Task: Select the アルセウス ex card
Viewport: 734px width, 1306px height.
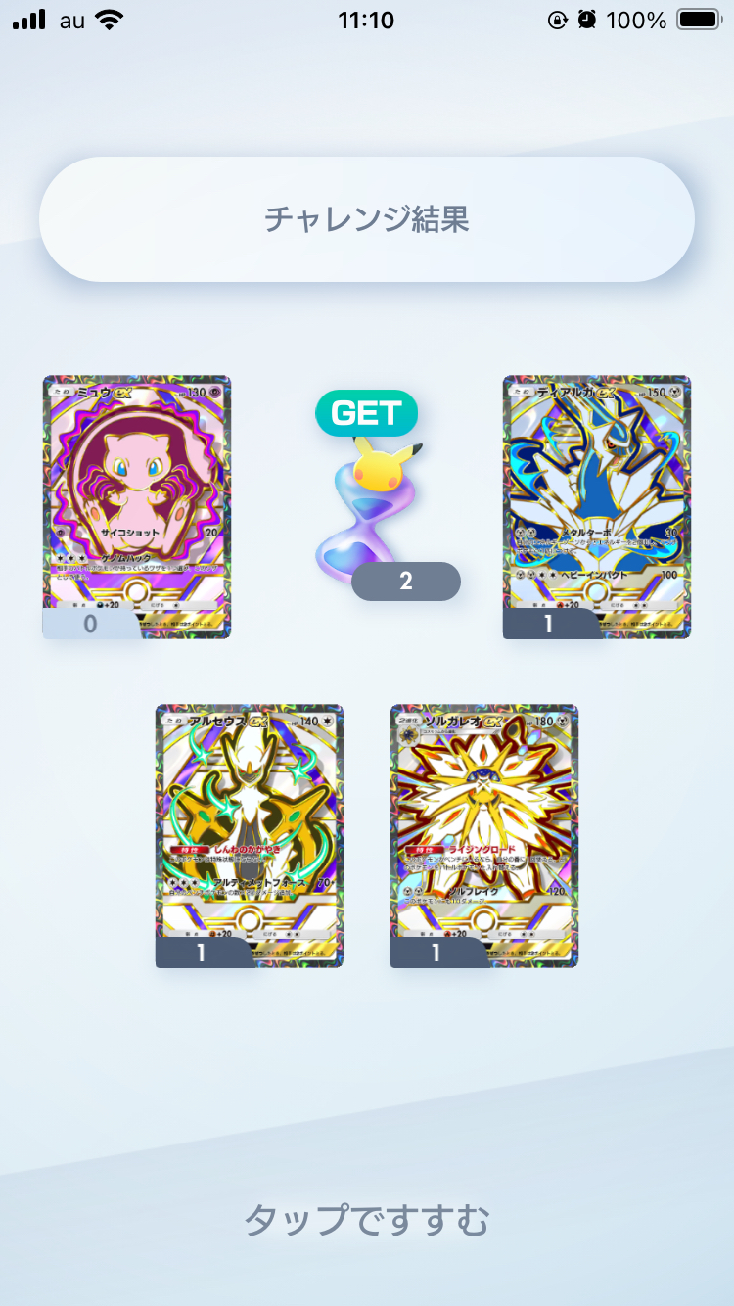Action: pos(250,836)
